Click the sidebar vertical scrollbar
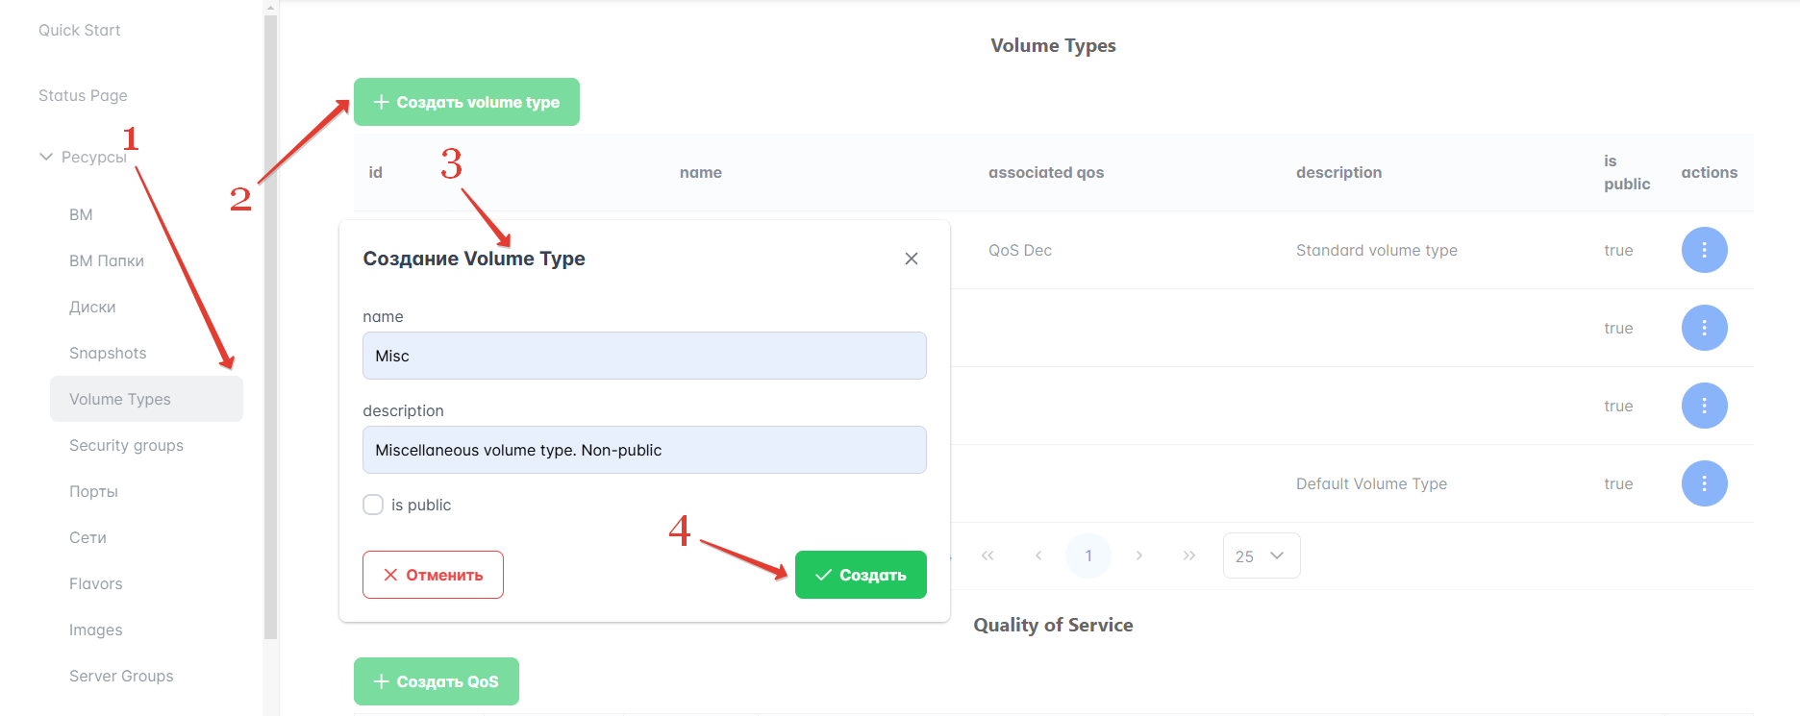Viewport: 1800px width, 716px height. tap(270, 327)
